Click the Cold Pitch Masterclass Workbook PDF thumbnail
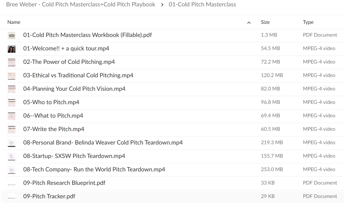 coord(12,35)
